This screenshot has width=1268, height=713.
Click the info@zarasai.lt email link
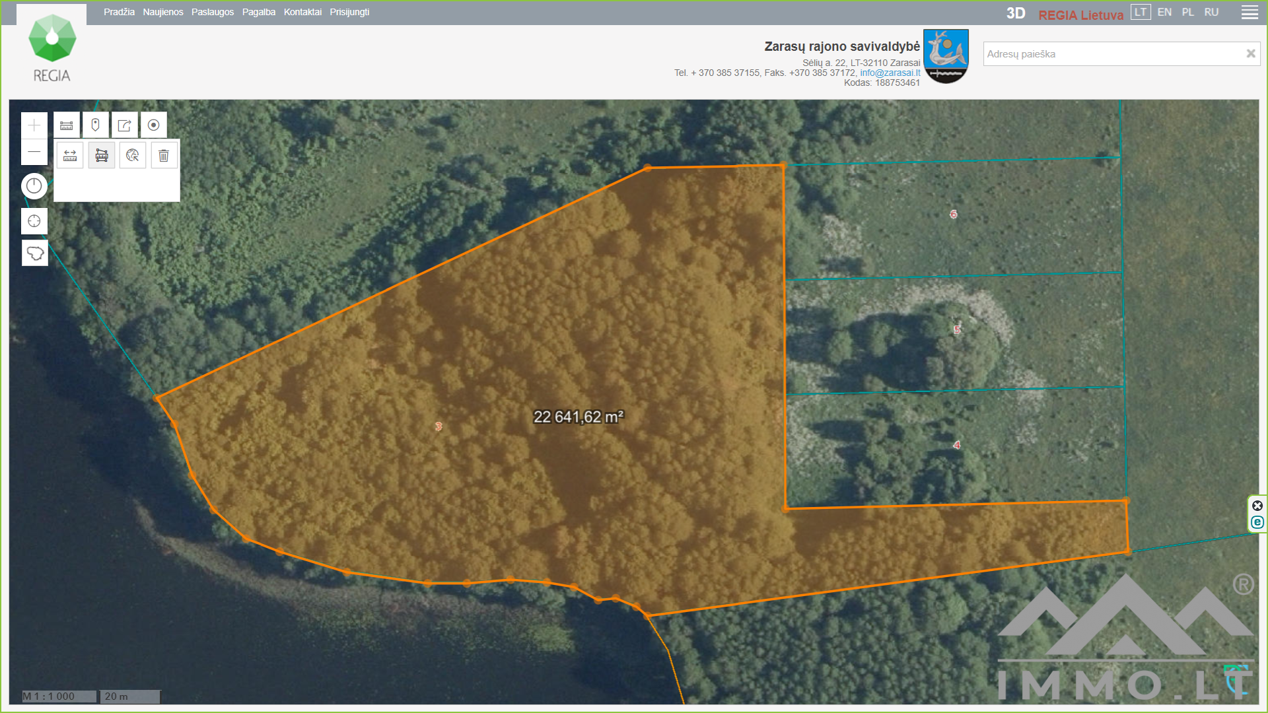890,73
